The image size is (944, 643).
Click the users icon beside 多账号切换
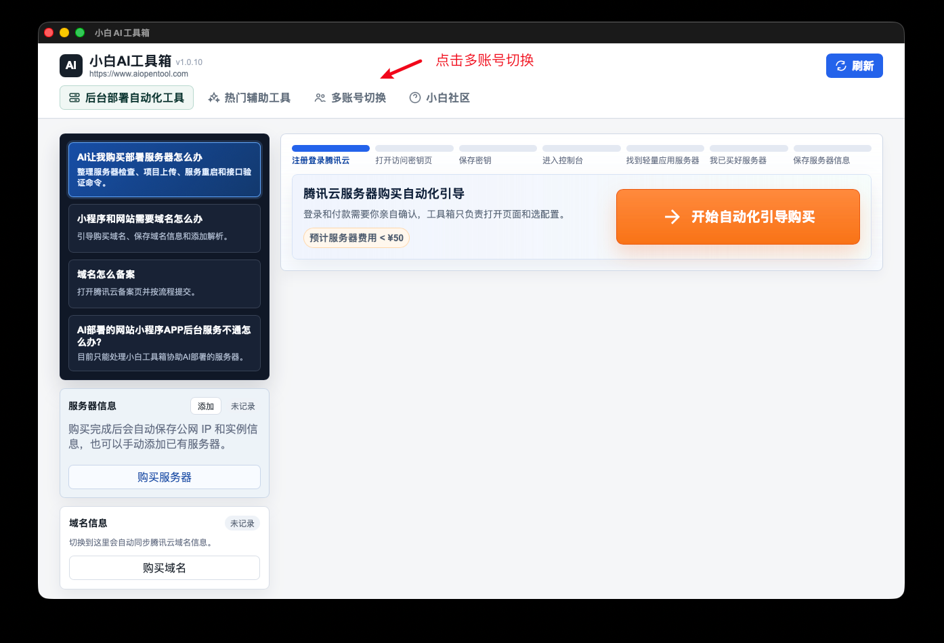click(x=320, y=98)
